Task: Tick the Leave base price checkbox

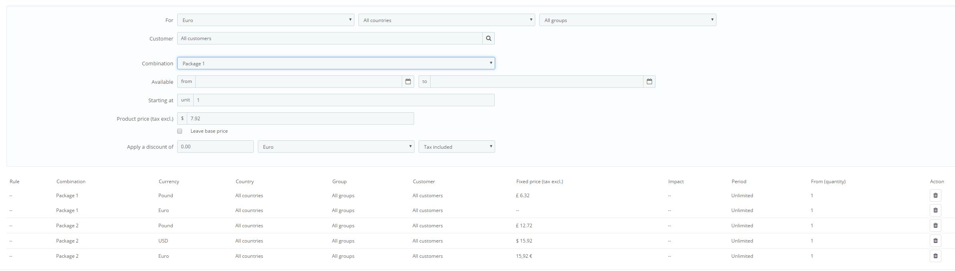Action: (180, 131)
